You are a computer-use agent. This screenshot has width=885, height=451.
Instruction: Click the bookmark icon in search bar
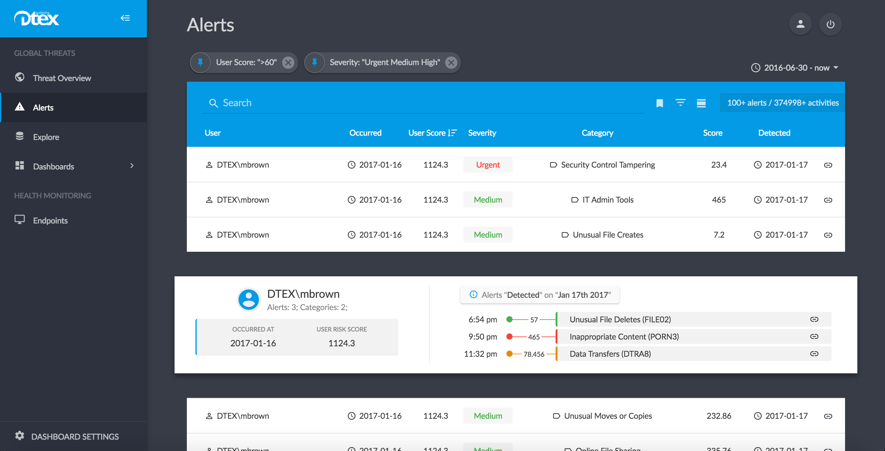(659, 103)
